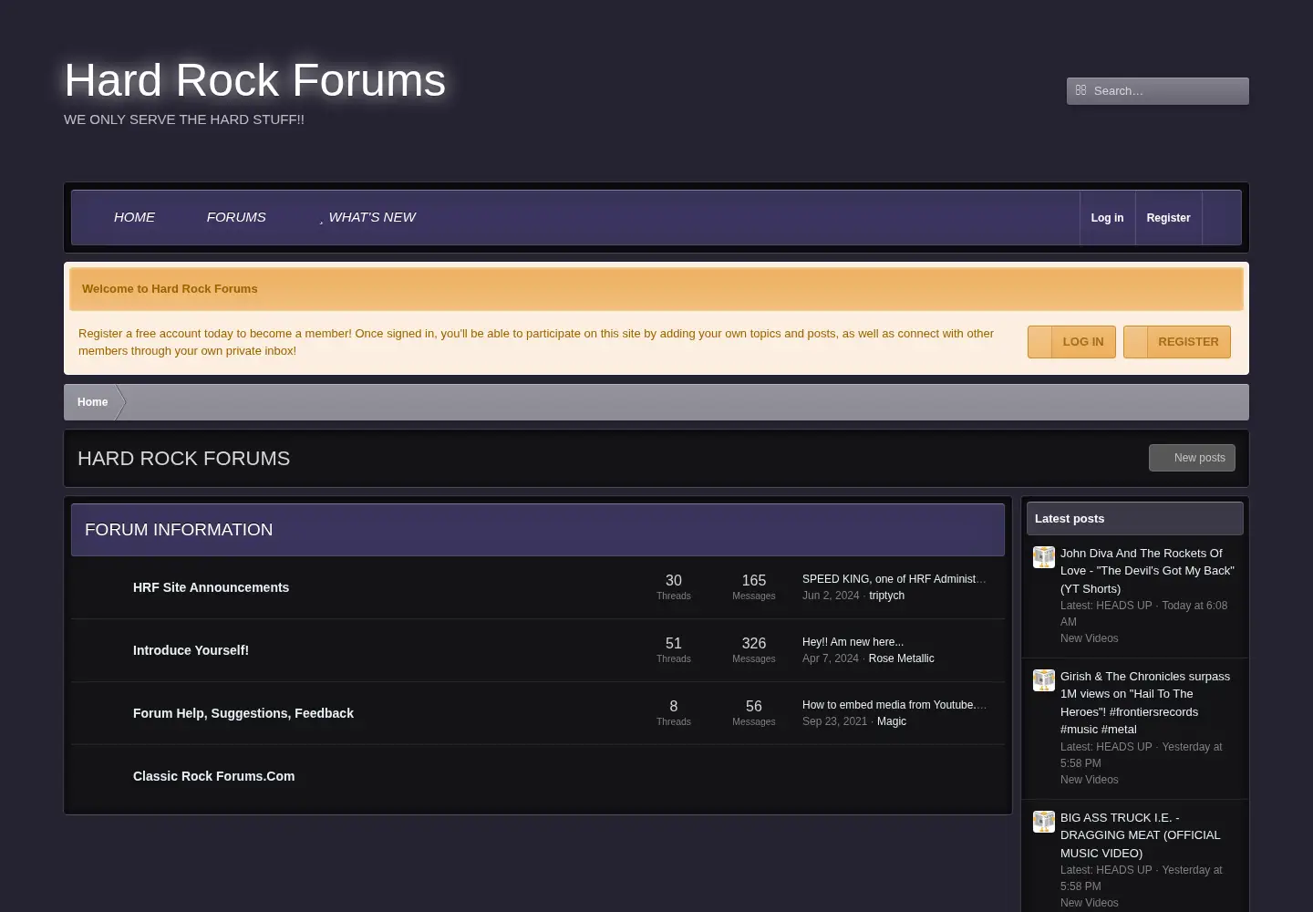Click the orange LOG IN button
This screenshot has height=912, width=1313.
[1071, 342]
